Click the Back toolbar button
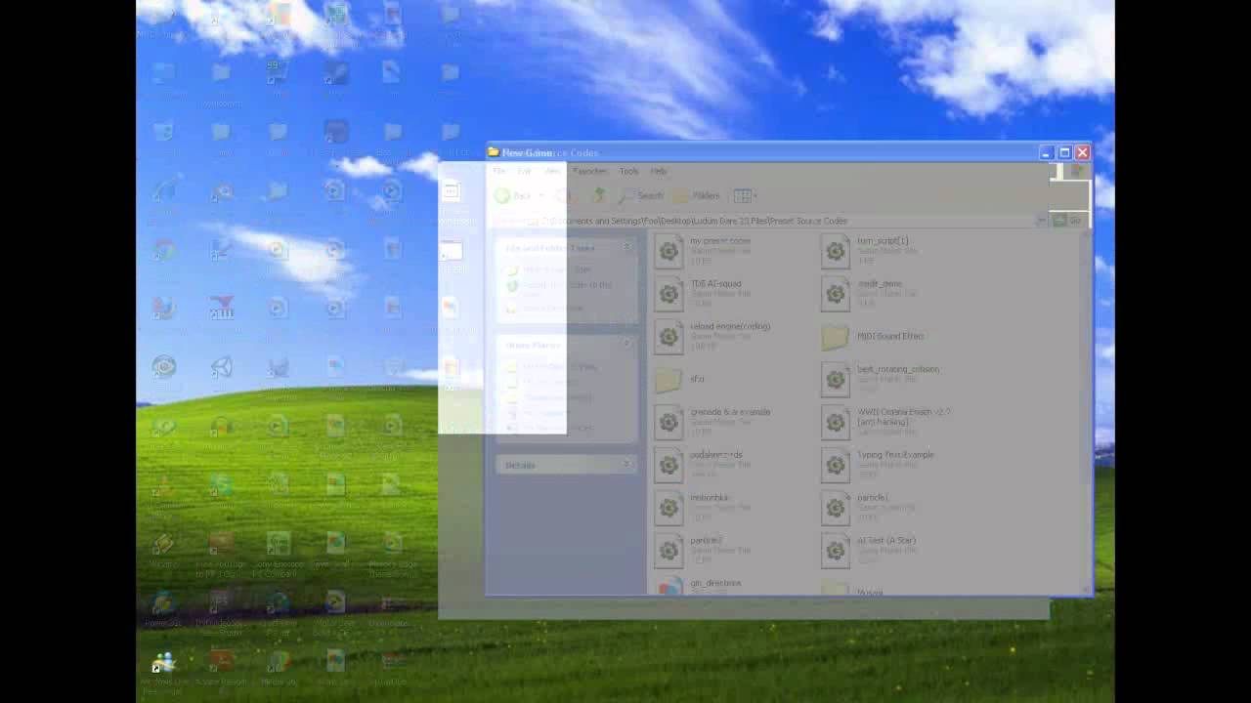The width and height of the screenshot is (1251, 703). click(514, 195)
